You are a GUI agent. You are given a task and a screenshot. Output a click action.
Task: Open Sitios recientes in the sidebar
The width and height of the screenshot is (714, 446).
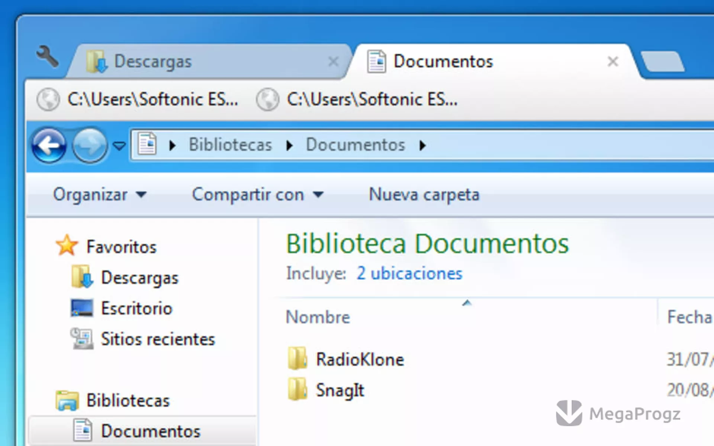(x=158, y=339)
